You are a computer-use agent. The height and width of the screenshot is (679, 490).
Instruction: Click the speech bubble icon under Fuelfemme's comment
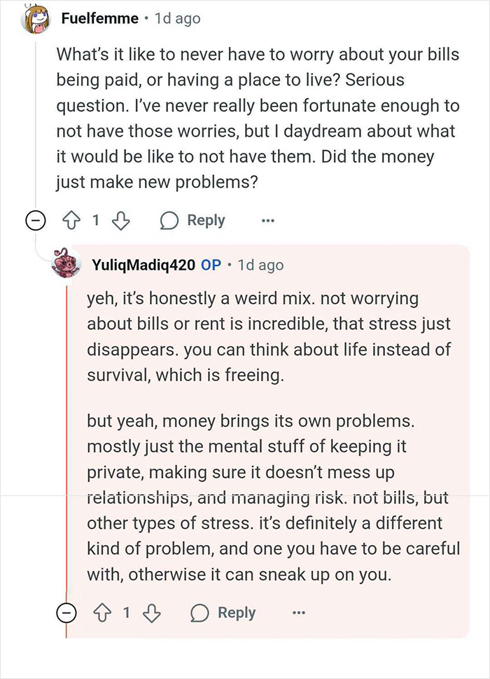click(169, 221)
